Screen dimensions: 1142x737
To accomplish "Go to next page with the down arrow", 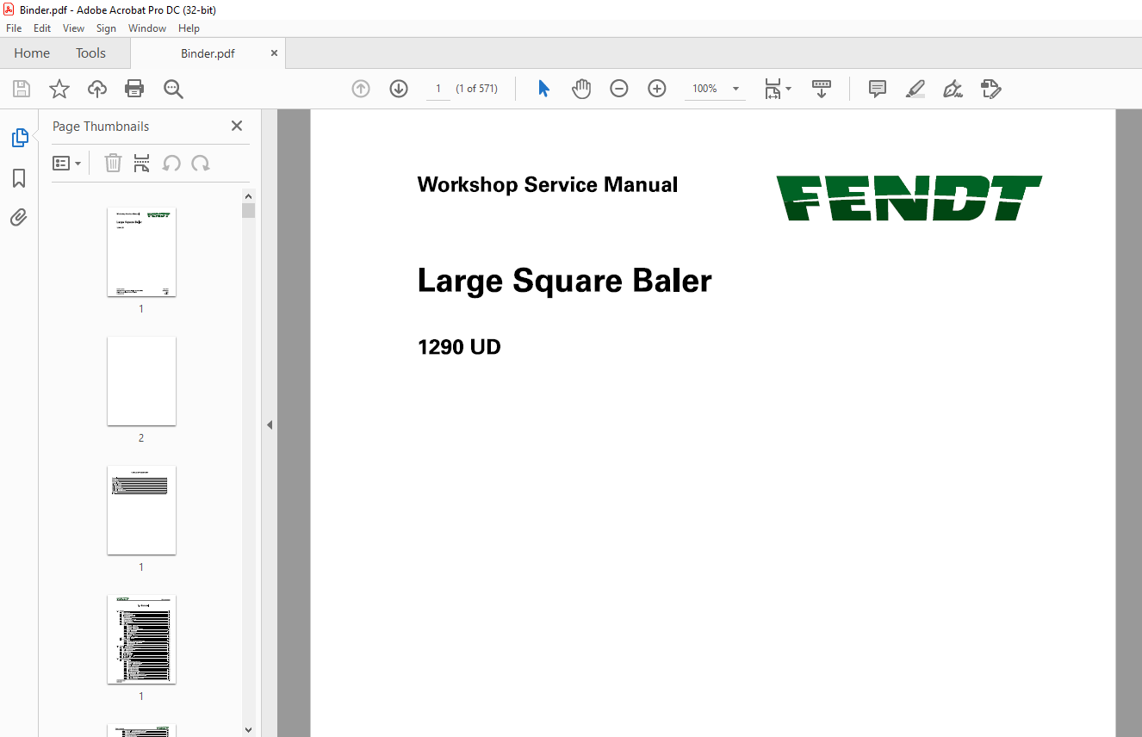I will pyautogui.click(x=399, y=89).
